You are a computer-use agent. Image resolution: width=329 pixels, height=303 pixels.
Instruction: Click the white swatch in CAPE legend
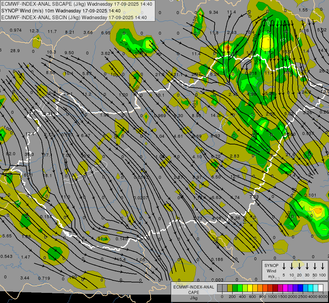coord(321,288)
